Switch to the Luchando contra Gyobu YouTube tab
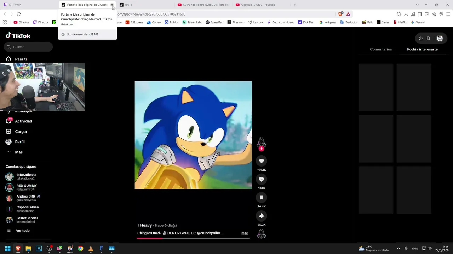The height and width of the screenshot is (254, 453). tap(203, 5)
